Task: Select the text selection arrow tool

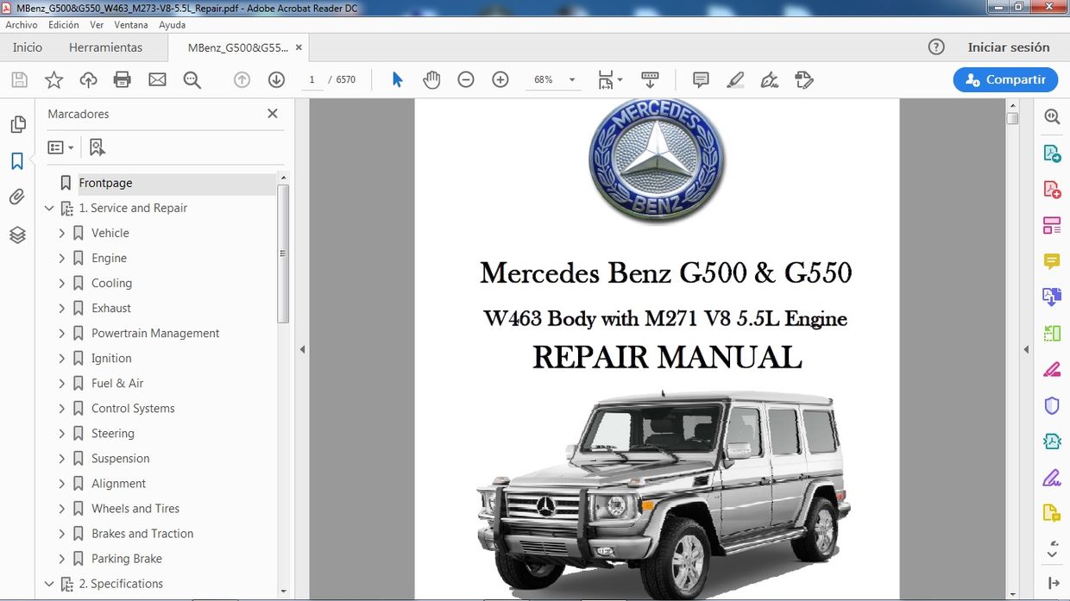Action: 396,79
